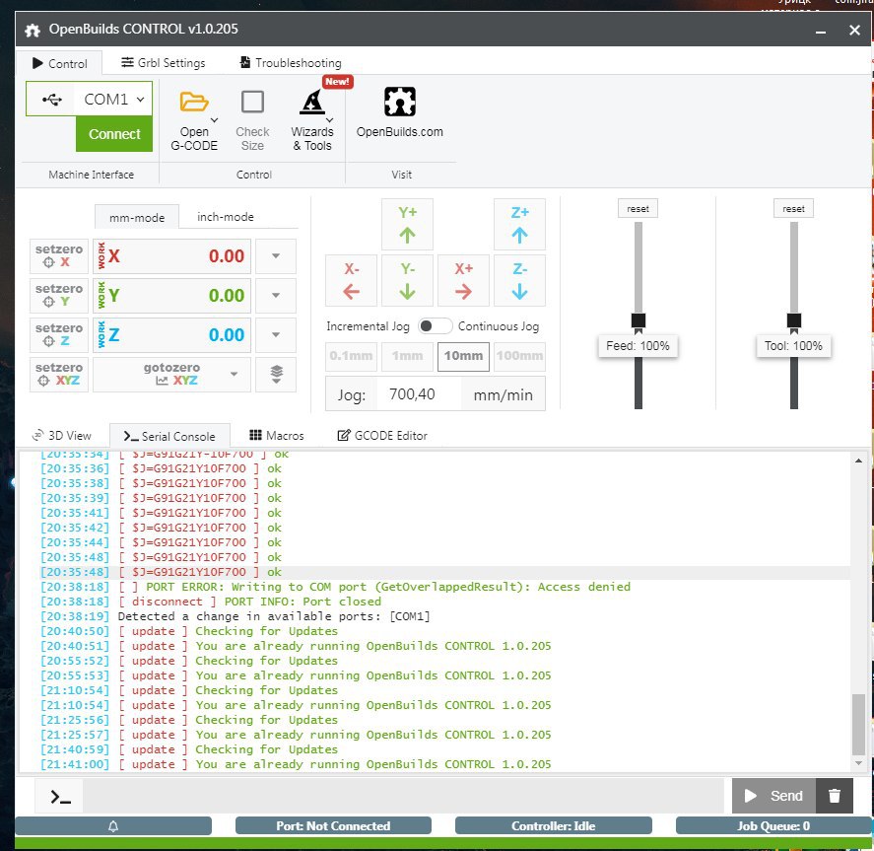Viewport: 874px width, 851px height.
Task: Open X axis options dropdown
Action: pos(276,256)
